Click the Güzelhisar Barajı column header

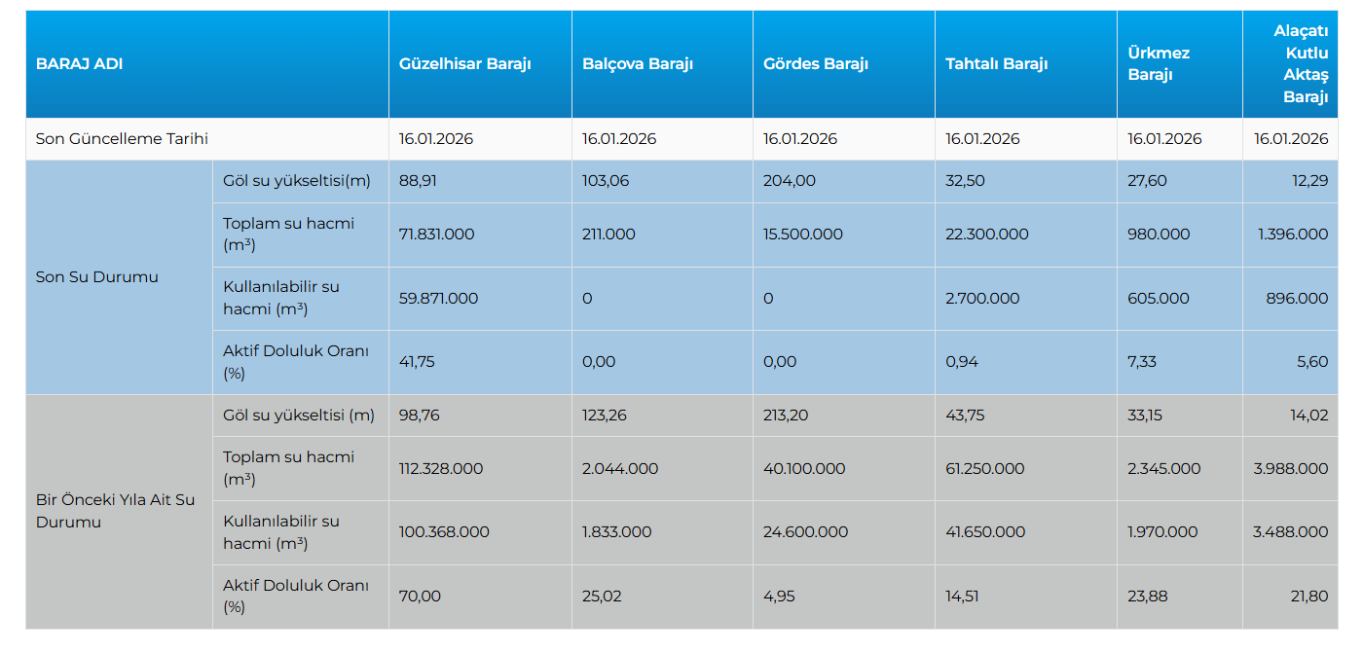pyautogui.click(x=464, y=64)
